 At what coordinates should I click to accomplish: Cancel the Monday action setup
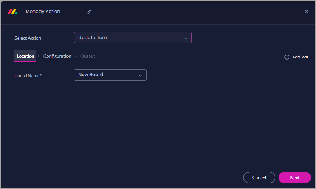click(x=259, y=178)
